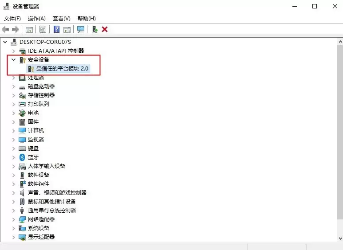Image resolution: width=343 pixels, height=250 pixels.
Task: Expand the 打印队列 node
Action: tap(14, 104)
